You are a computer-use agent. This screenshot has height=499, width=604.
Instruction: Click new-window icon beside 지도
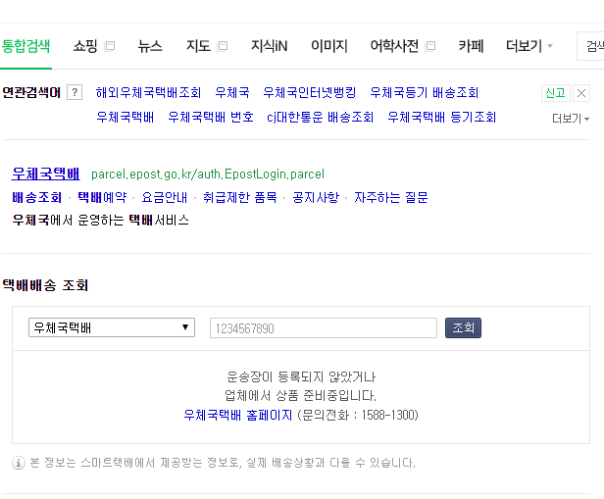pyautogui.click(x=223, y=46)
